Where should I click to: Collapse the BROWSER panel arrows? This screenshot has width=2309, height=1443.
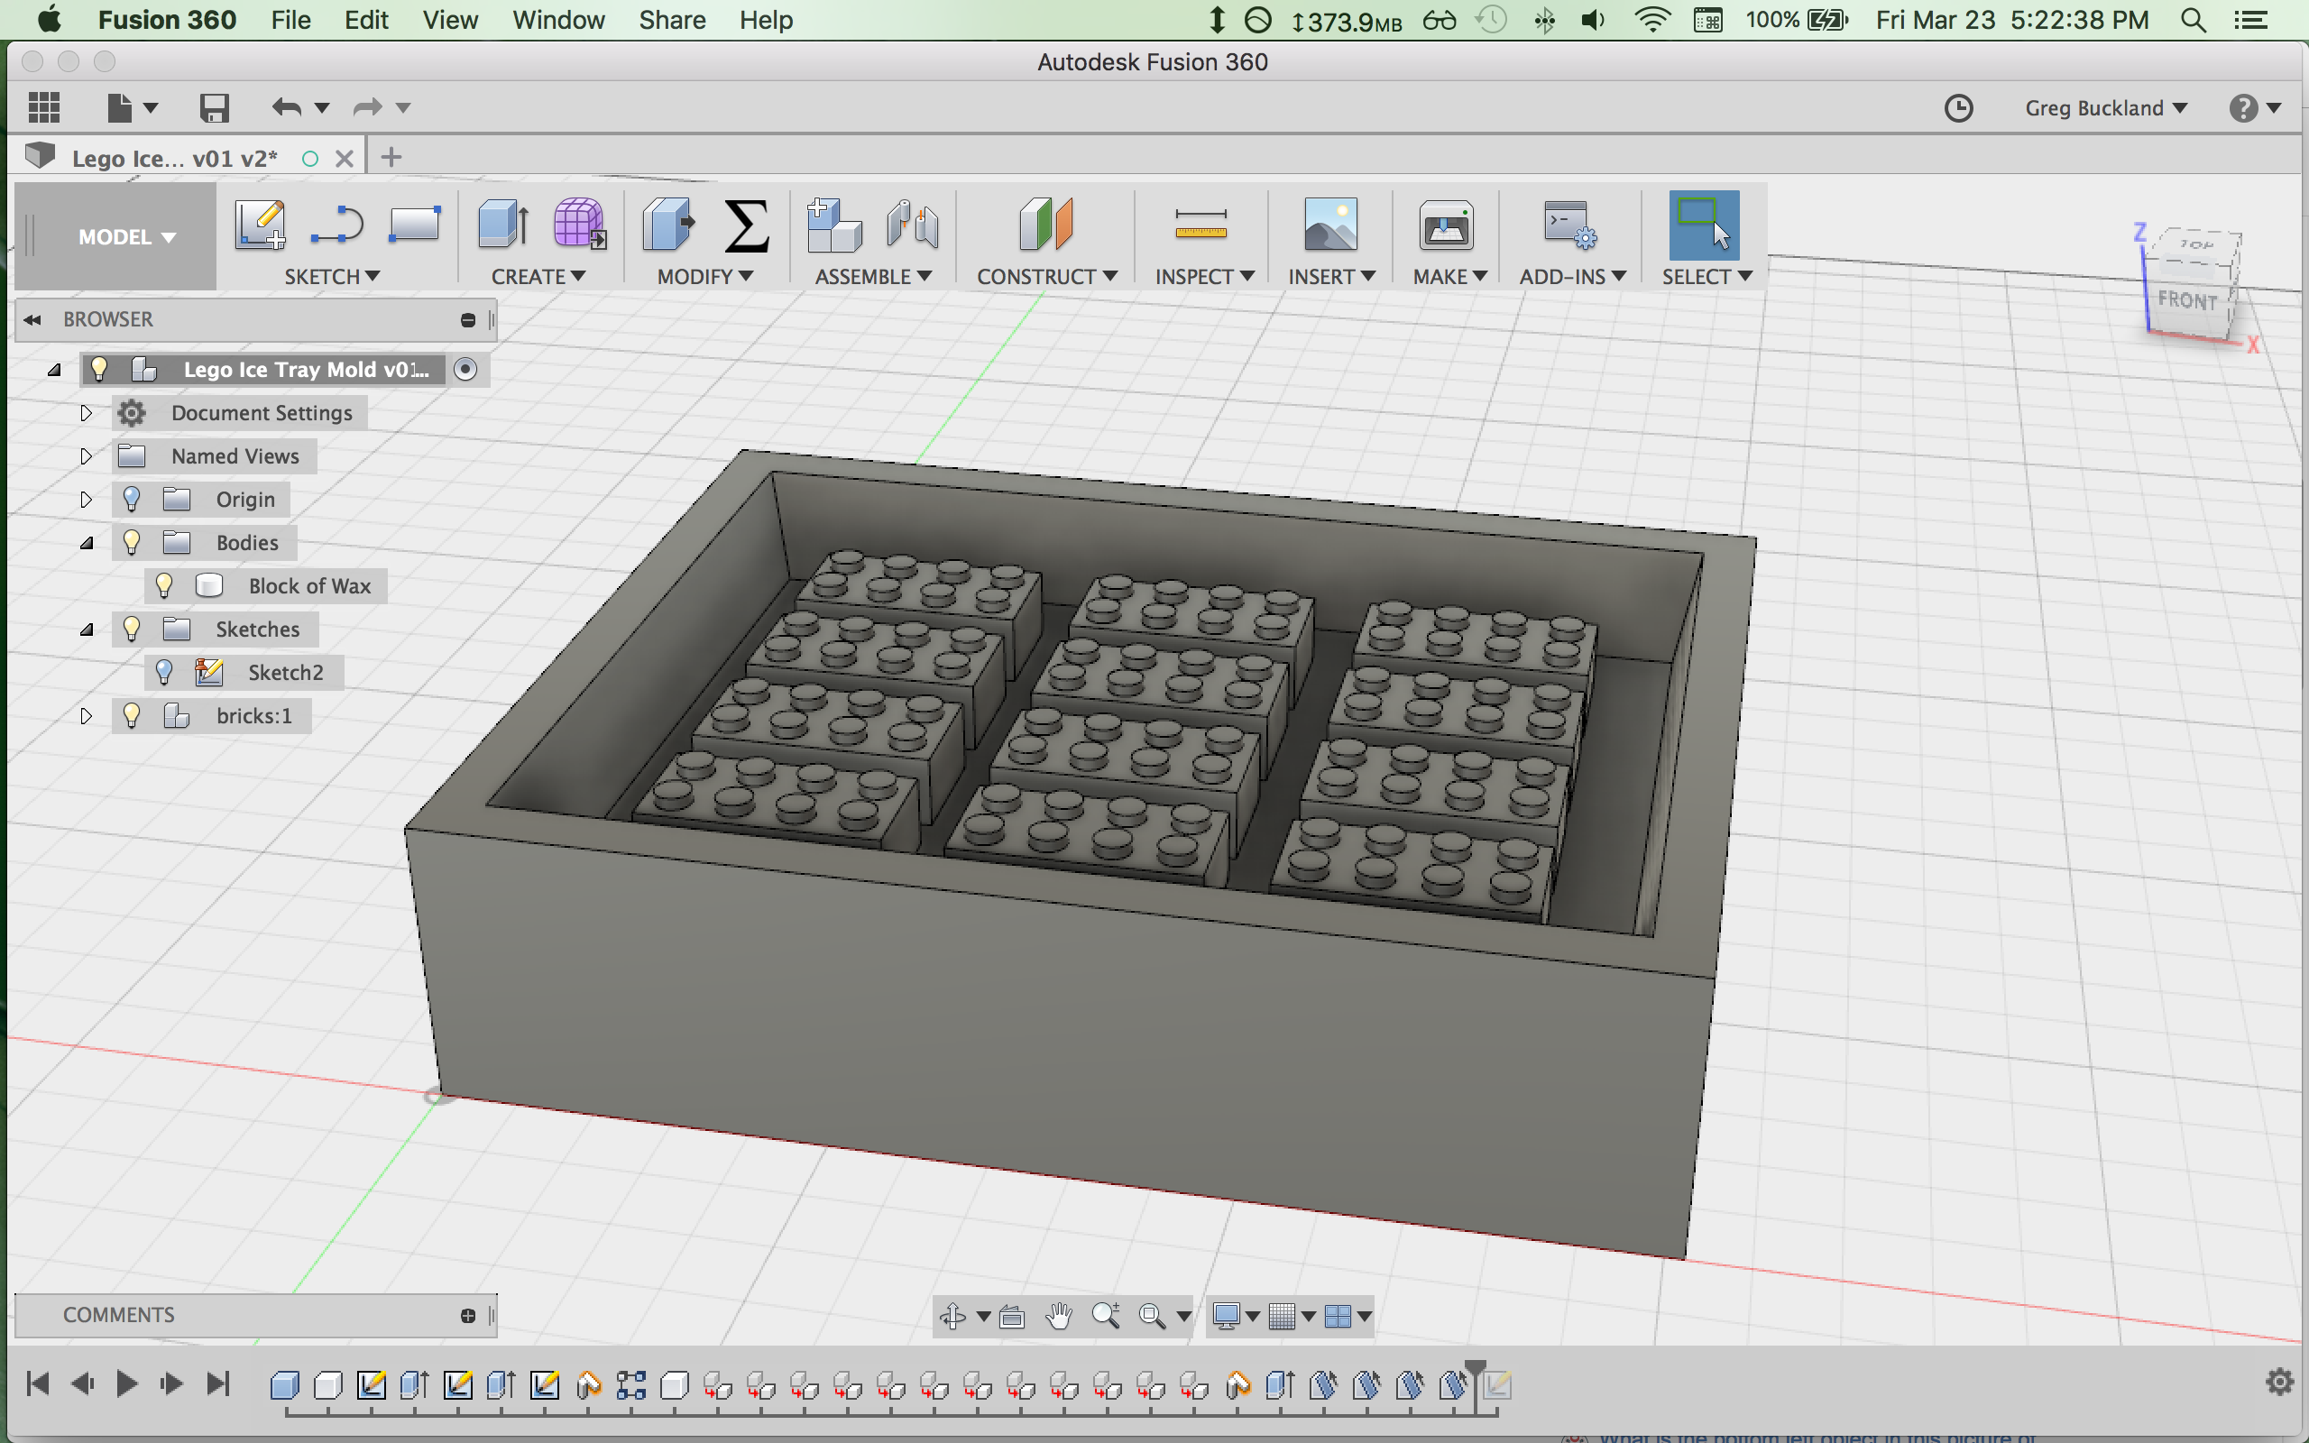coord(32,319)
